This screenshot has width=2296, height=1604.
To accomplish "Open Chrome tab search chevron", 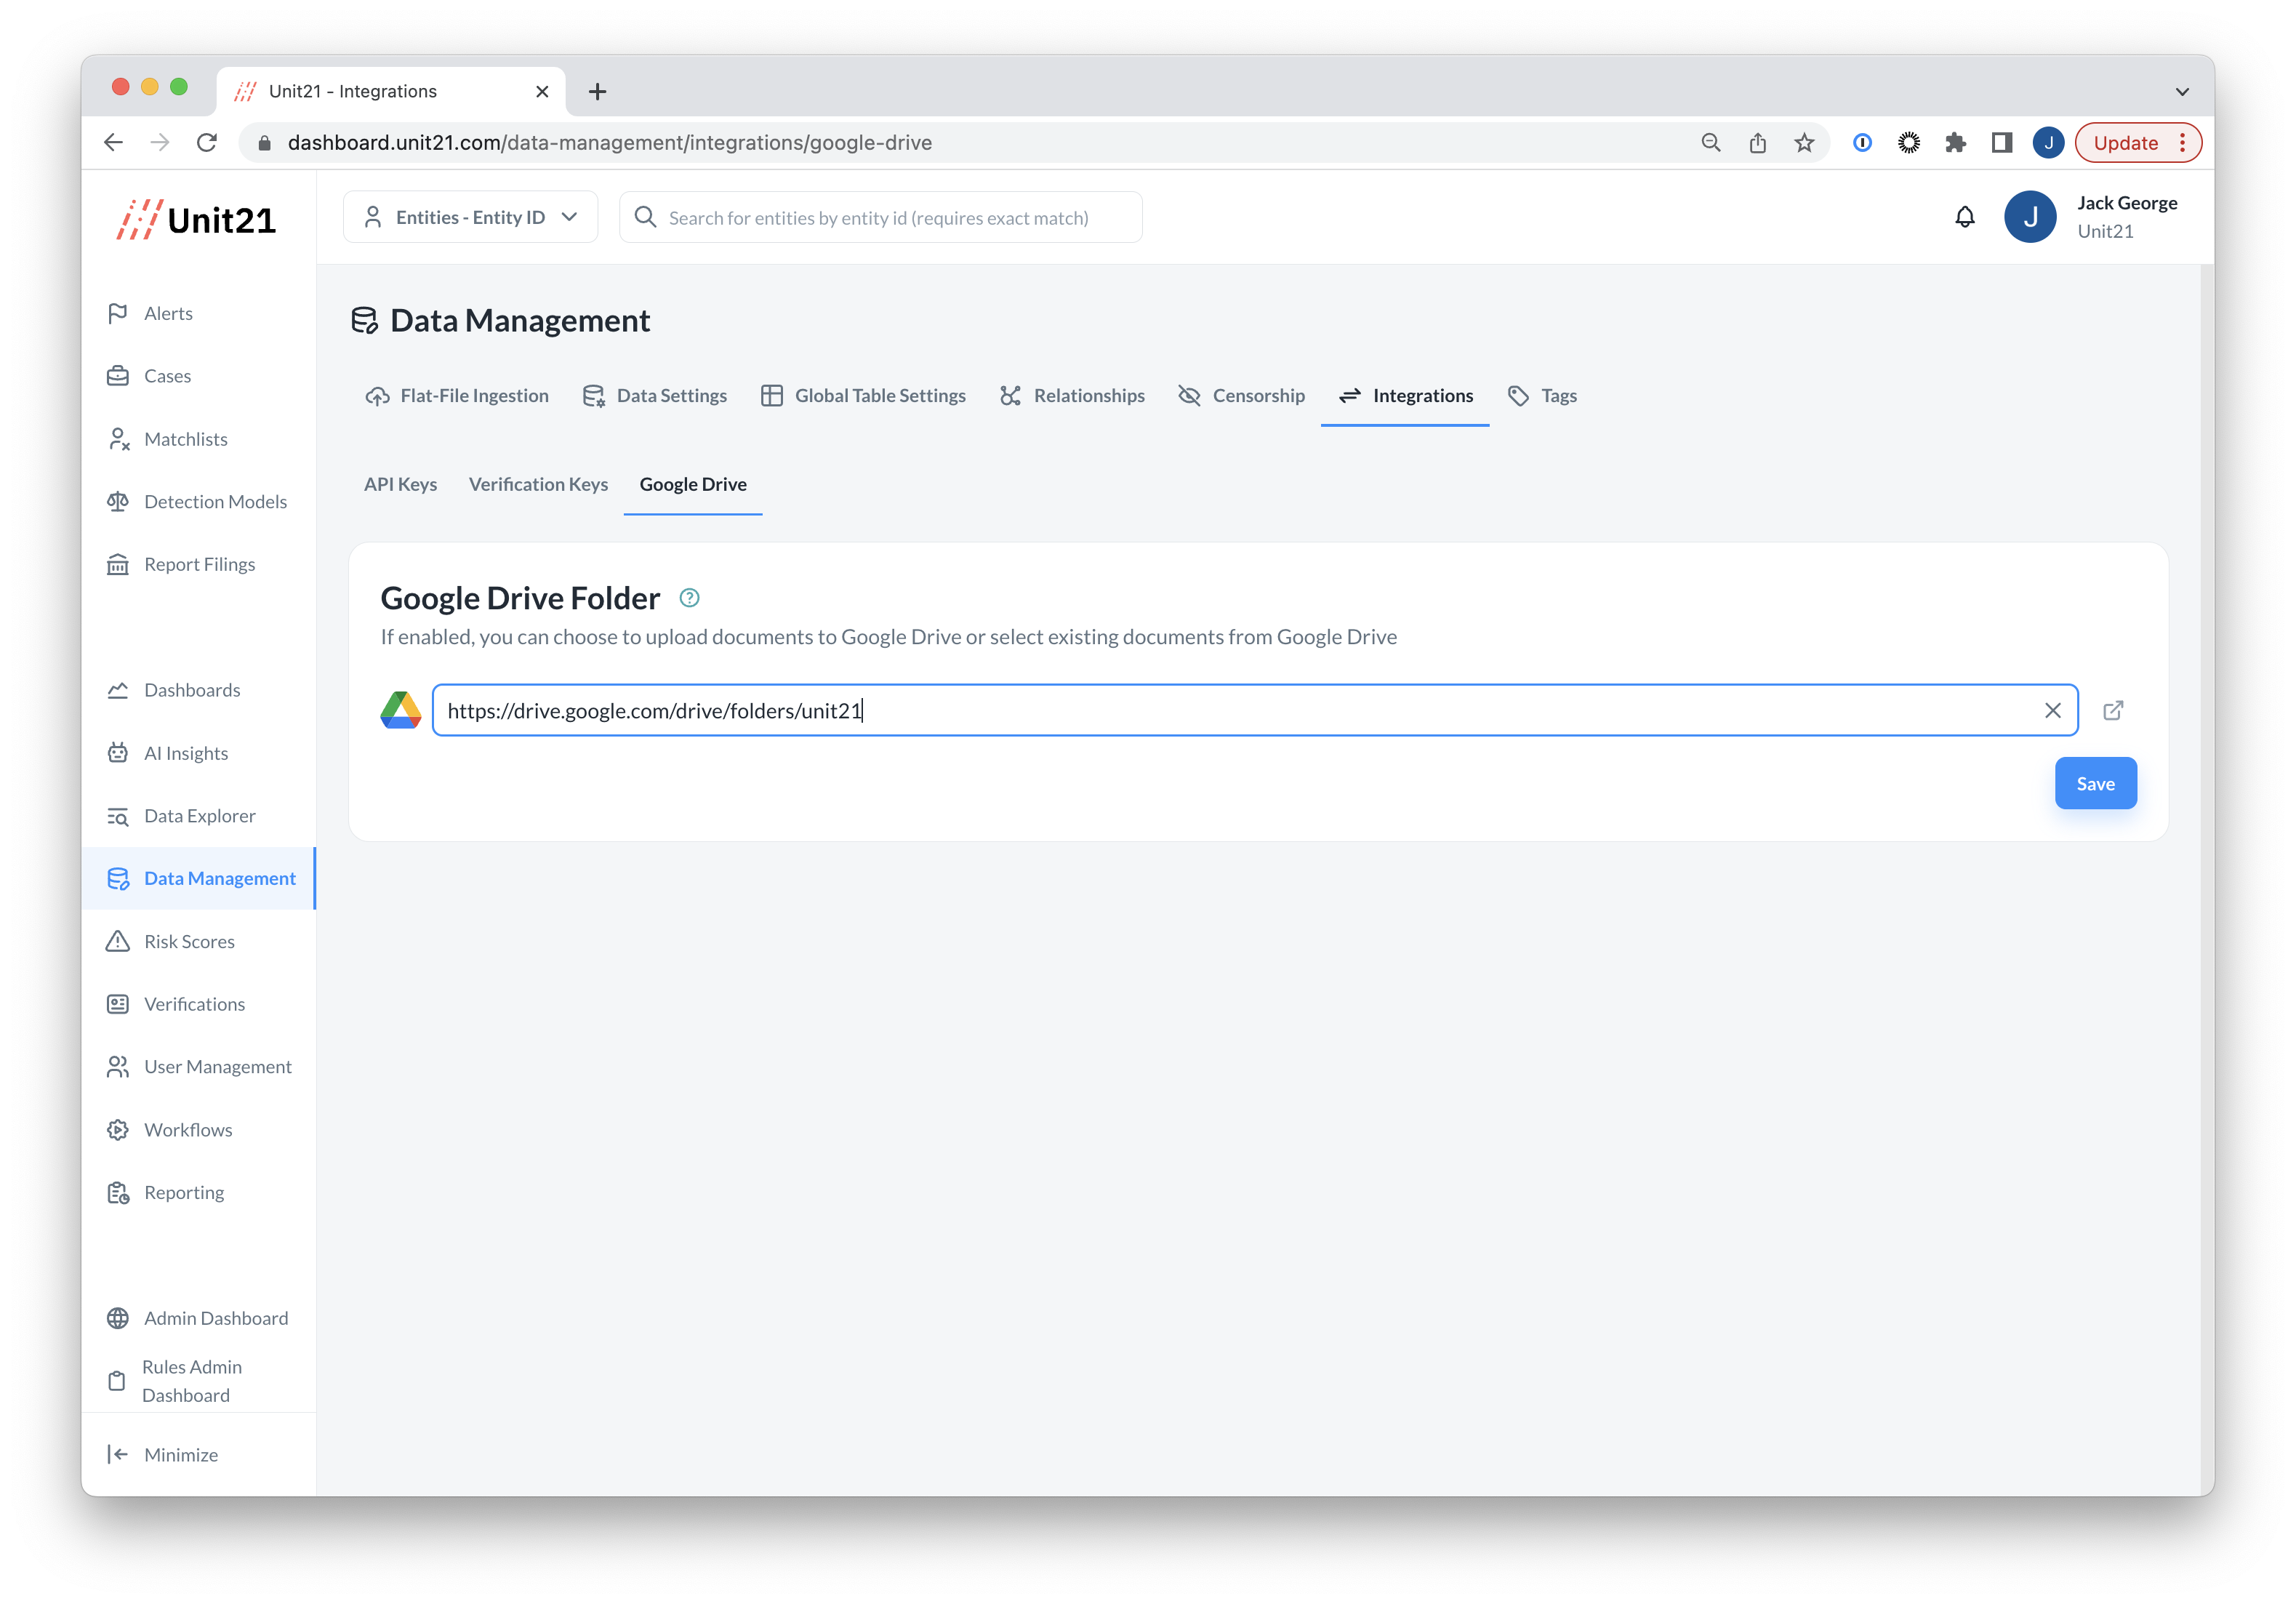I will tap(2181, 91).
